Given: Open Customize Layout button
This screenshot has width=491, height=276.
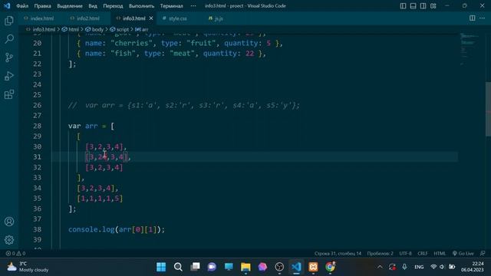Looking at the screenshot, I should [x=433, y=5].
